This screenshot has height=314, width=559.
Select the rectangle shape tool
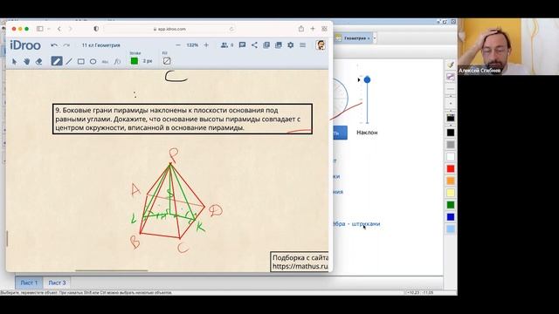click(x=81, y=61)
